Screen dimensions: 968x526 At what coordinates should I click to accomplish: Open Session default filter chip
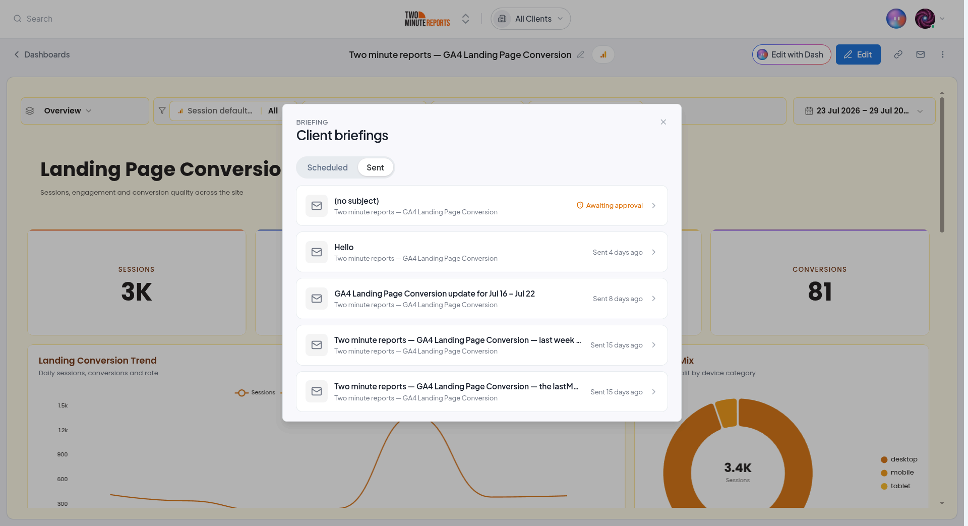[x=227, y=110]
